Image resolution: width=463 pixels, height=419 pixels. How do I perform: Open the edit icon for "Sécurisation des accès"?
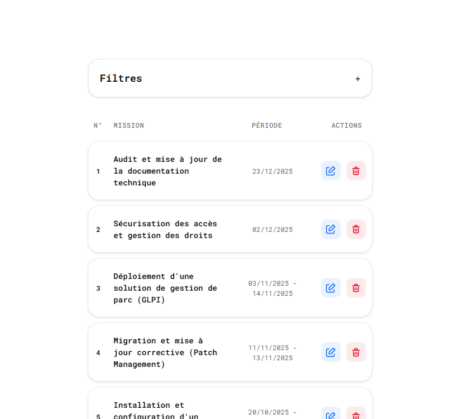pos(331,229)
